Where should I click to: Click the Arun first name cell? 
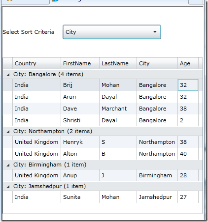pos(80,97)
